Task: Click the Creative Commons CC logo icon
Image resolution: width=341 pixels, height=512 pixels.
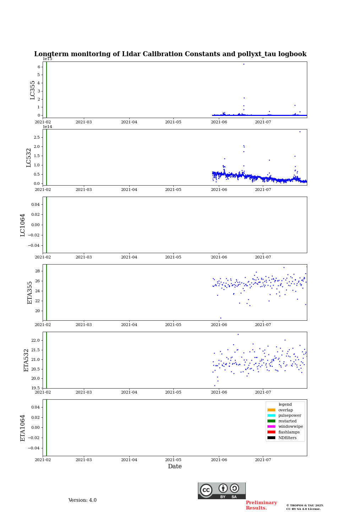Action: (206, 490)
